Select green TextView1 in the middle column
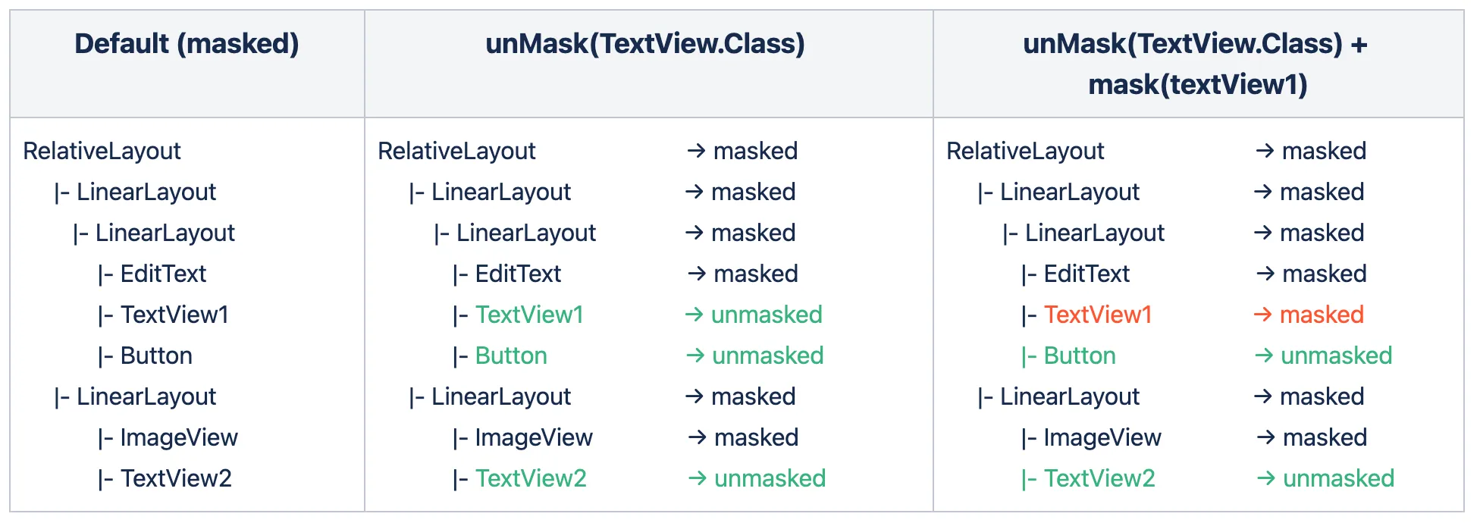The width and height of the screenshot is (1480, 523). click(529, 315)
